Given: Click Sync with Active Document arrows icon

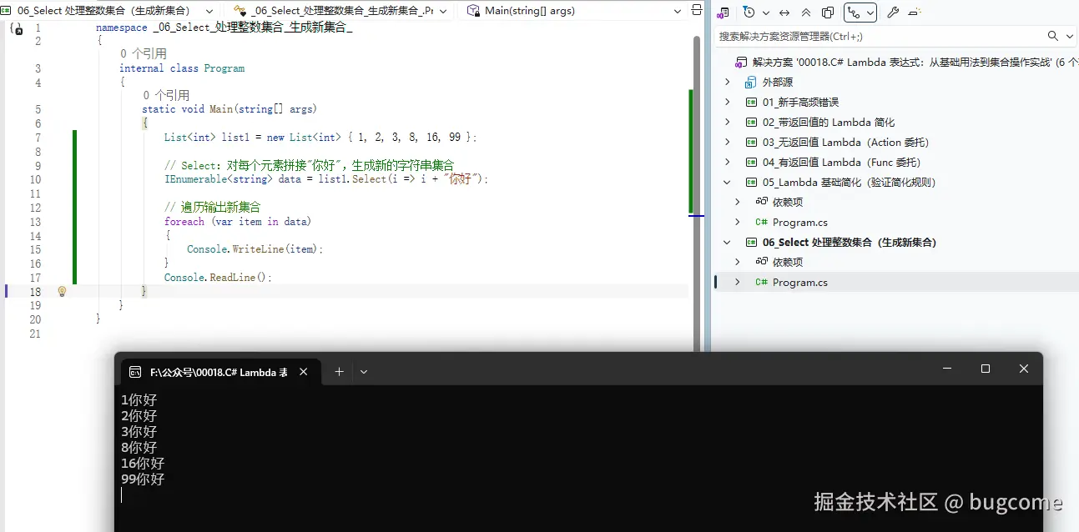Looking at the screenshot, I should pyautogui.click(x=784, y=13).
